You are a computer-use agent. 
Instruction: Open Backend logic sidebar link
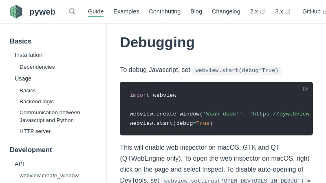click(x=37, y=101)
